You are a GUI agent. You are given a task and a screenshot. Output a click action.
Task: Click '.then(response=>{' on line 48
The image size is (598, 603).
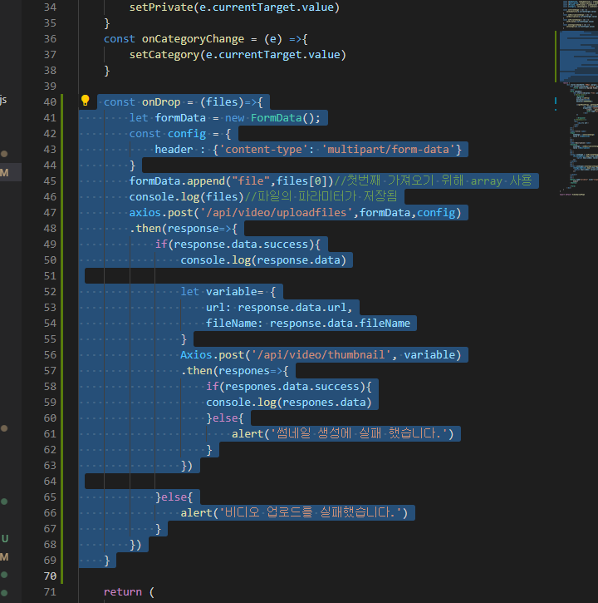coord(184,229)
